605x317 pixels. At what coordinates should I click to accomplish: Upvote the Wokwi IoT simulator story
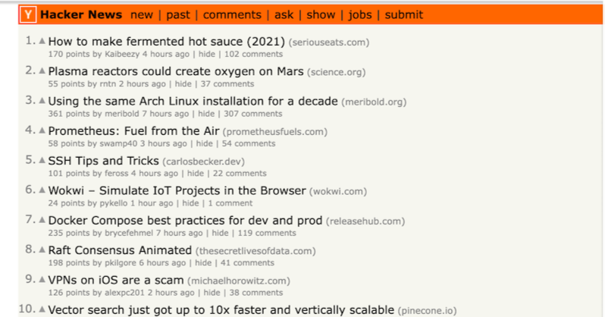pos(42,190)
